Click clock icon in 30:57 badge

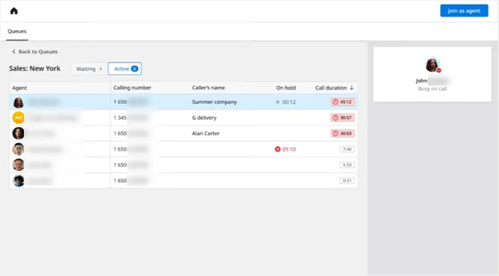pyautogui.click(x=335, y=118)
